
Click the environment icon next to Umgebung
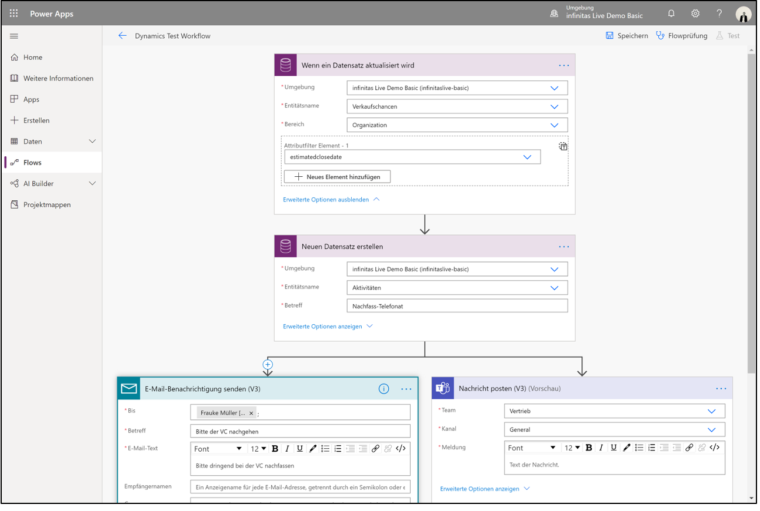pyautogui.click(x=554, y=14)
